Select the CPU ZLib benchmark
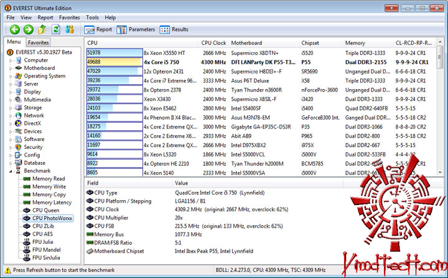Viewport: 448px width, 278px height. pyautogui.click(x=43, y=226)
